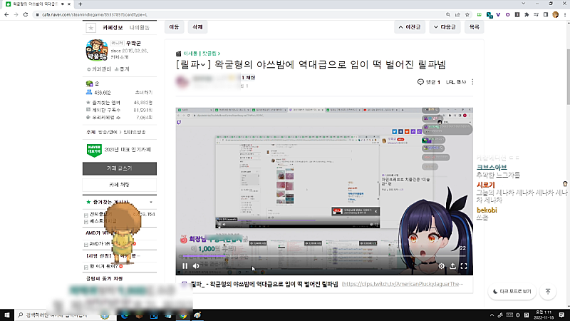Click the taskbar clock and date
This screenshot has height=321, width=570.
(x=544, y=315)
